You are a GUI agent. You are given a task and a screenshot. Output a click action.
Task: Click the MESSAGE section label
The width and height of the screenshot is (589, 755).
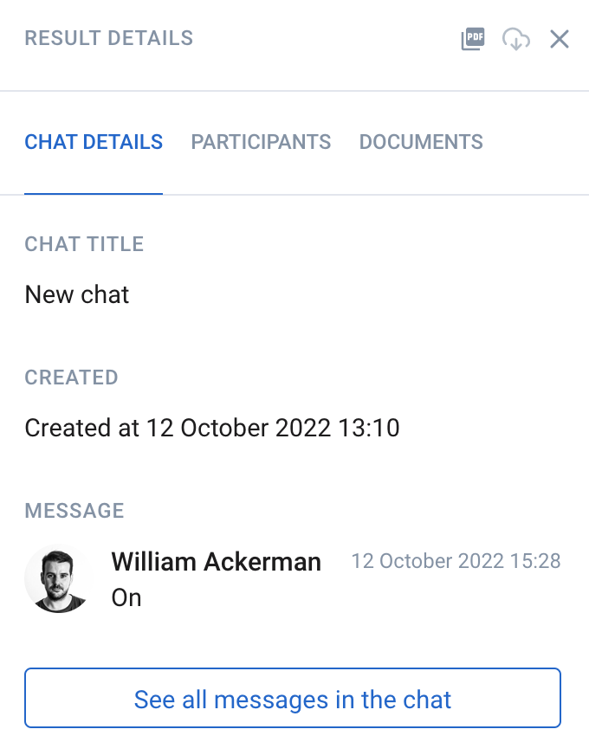74,511
